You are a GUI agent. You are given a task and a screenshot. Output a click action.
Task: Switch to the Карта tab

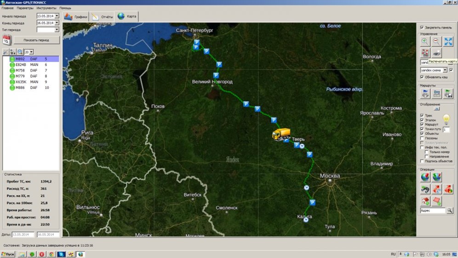click(127, 17)
